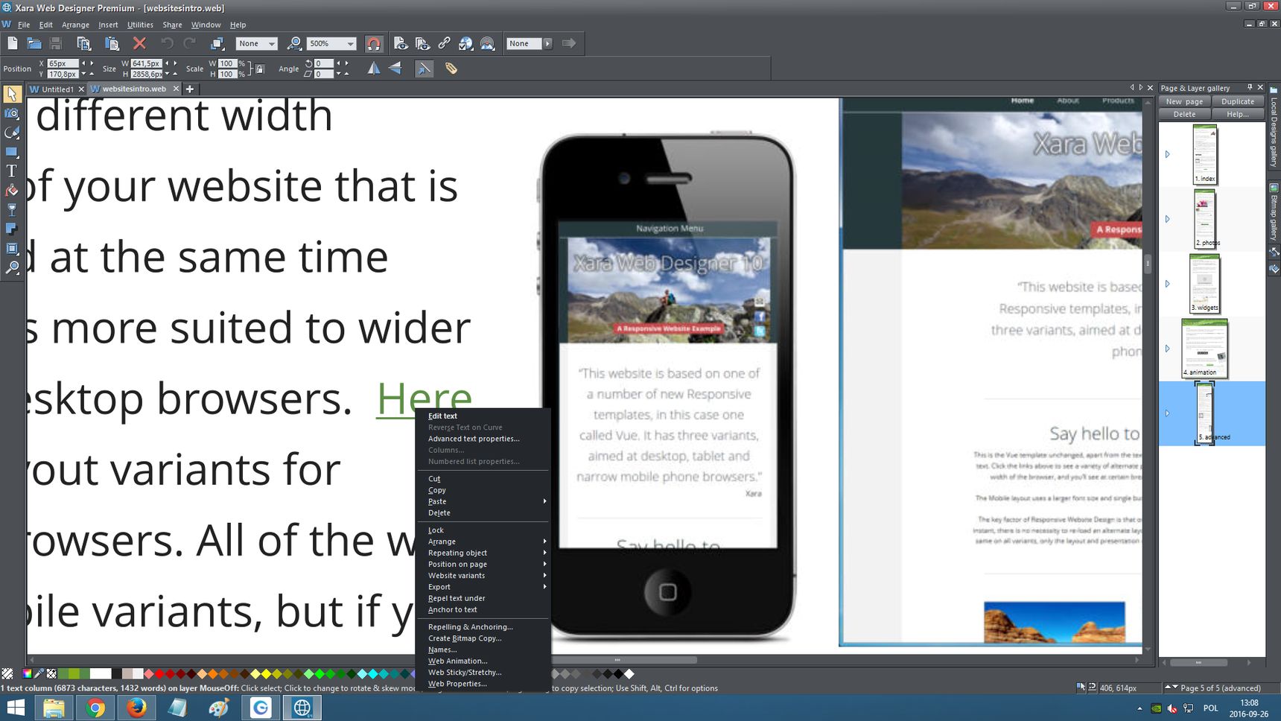Select the Text tool
Viewport: 1281px width, 721px height.
tap(12, 171)
